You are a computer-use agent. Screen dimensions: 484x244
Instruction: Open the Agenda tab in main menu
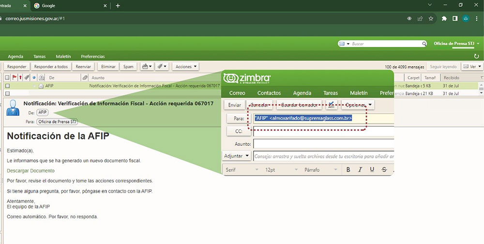pos(15,57)
